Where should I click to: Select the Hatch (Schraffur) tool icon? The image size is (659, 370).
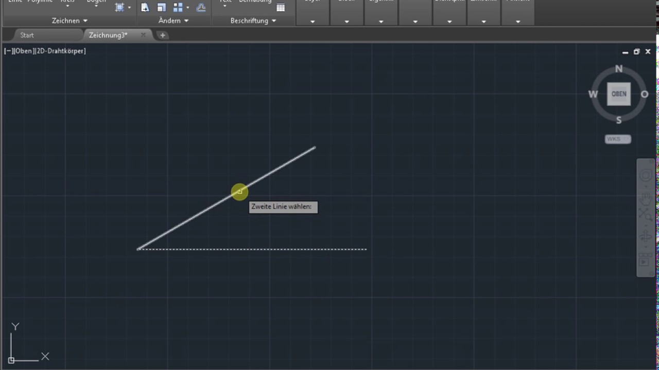[x=119, y=7]
